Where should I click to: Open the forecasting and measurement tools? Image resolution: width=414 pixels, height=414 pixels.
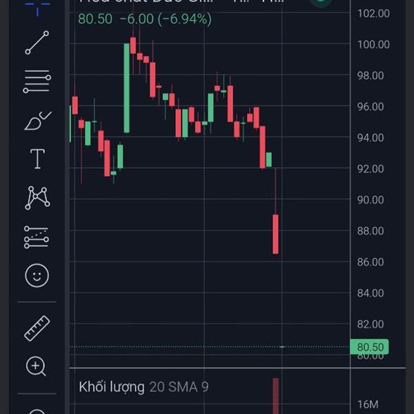pyautogui.click(x=37, y=237)
